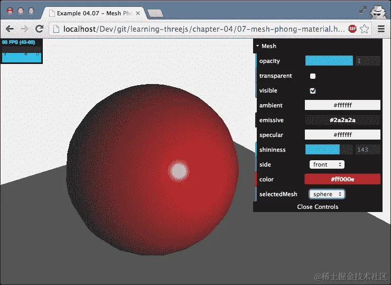This screenshot has width=391, height=285.
Task: Bookmark this page with the star icon
Action: click(x=365, y=29)
